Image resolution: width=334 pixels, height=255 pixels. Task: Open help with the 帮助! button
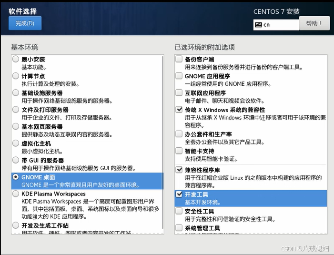[x=314, y=23]
